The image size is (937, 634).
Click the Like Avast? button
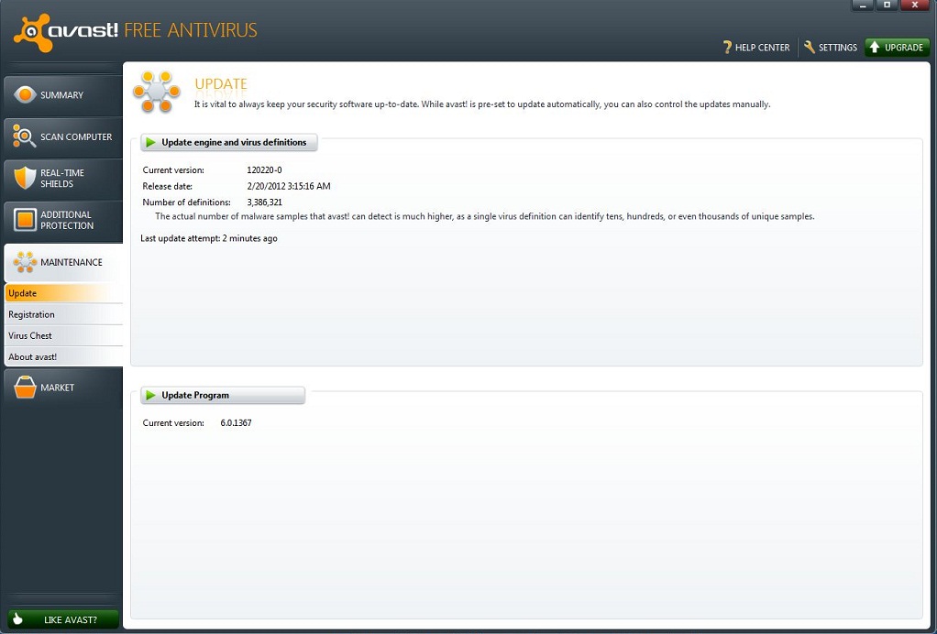[x=62, y=619]
